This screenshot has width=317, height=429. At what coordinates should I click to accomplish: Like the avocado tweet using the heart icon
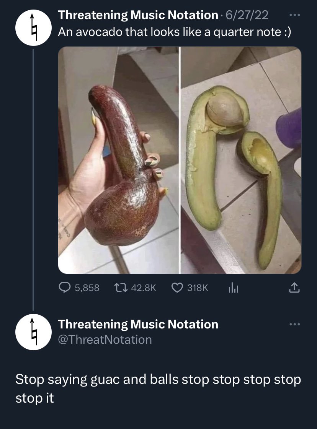177,288
